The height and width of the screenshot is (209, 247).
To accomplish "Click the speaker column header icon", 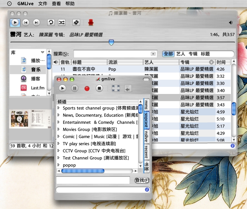I will click(x=56, y=62).
